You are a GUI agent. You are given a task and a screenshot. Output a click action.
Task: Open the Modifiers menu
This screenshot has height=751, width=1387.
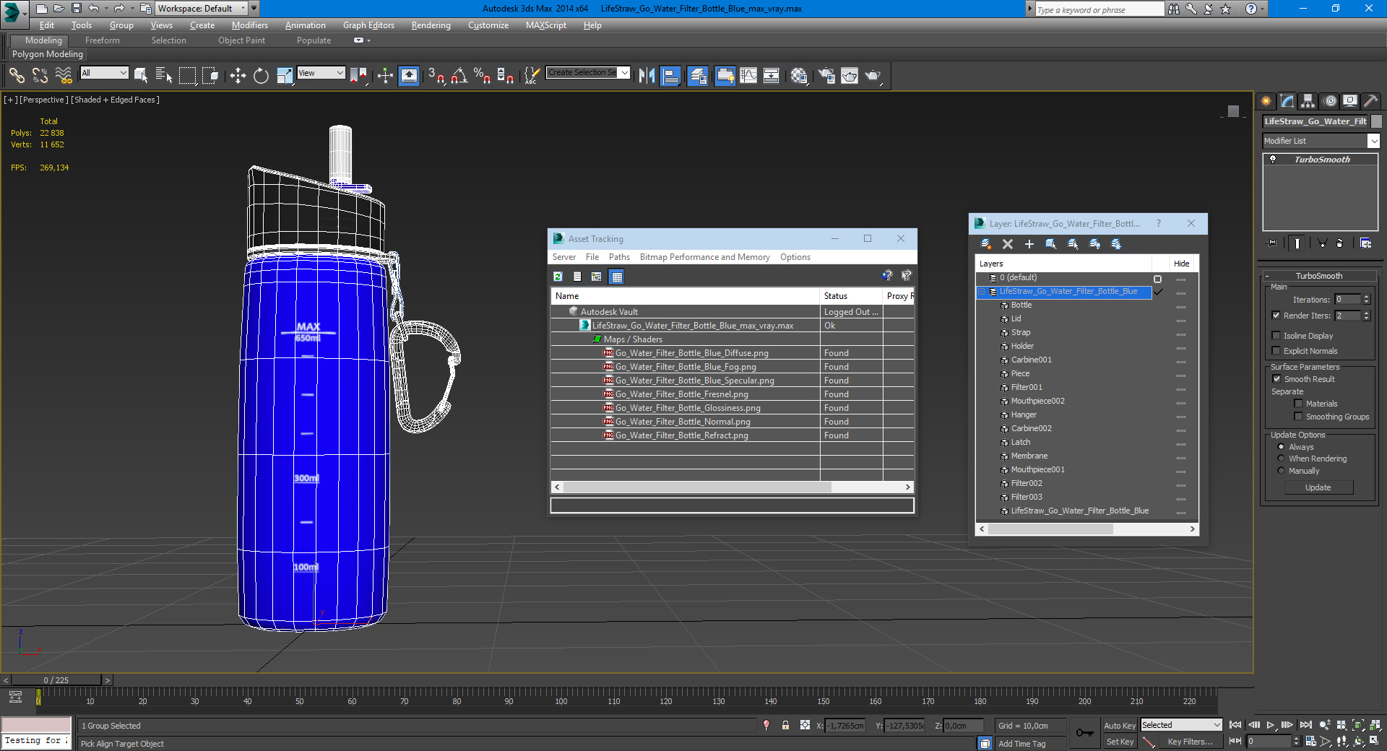(250, 25)
